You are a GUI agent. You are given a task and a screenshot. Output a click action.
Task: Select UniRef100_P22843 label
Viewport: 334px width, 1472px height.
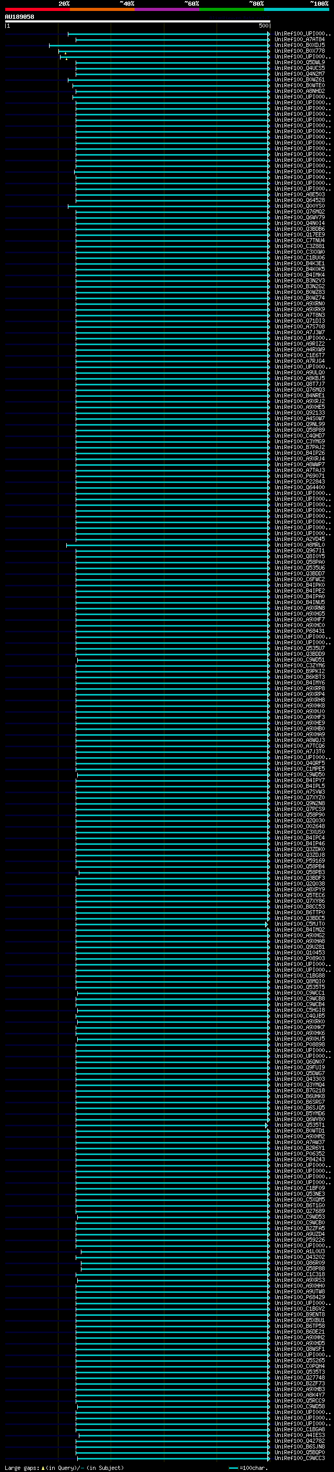(300, 481)
